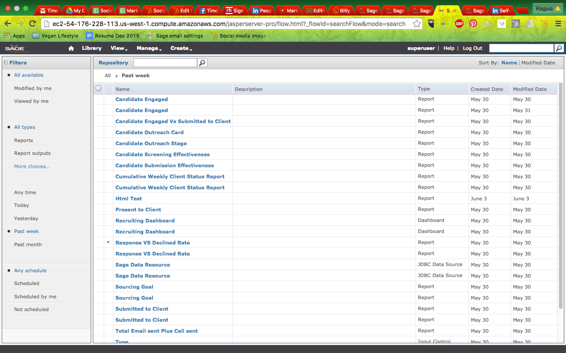Click the vertical scrollbar of the results list

[561, 195]
